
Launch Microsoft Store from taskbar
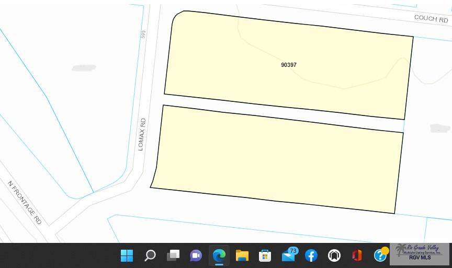point(265,255)
